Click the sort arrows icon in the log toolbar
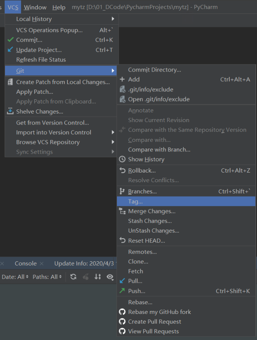 click(x=98, y=277)
